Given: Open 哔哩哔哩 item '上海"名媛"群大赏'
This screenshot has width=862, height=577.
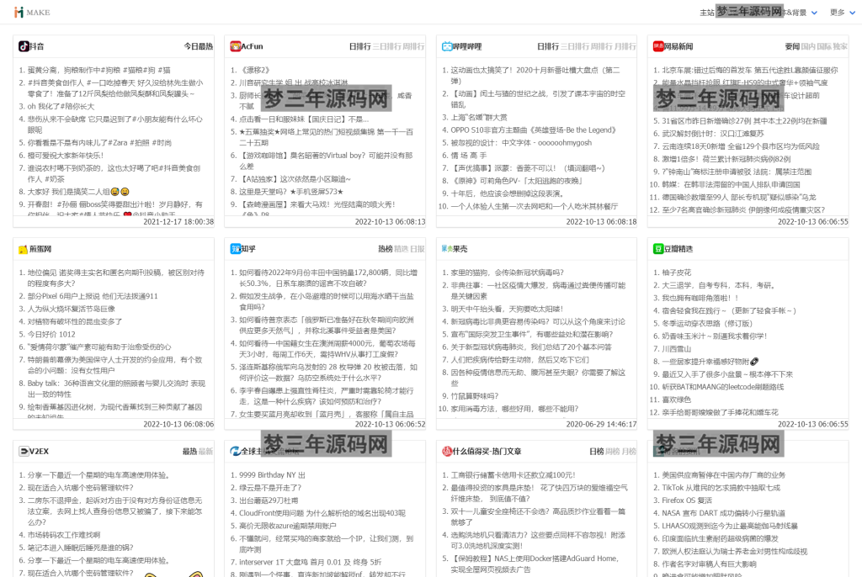Looking at the screenshot, I should coord(479,118).
